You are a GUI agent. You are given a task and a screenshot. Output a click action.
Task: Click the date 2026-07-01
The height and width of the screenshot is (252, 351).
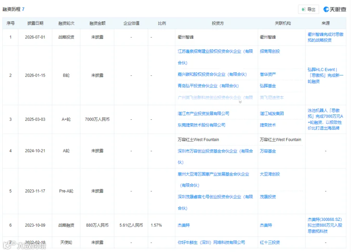tap(35, 37)
